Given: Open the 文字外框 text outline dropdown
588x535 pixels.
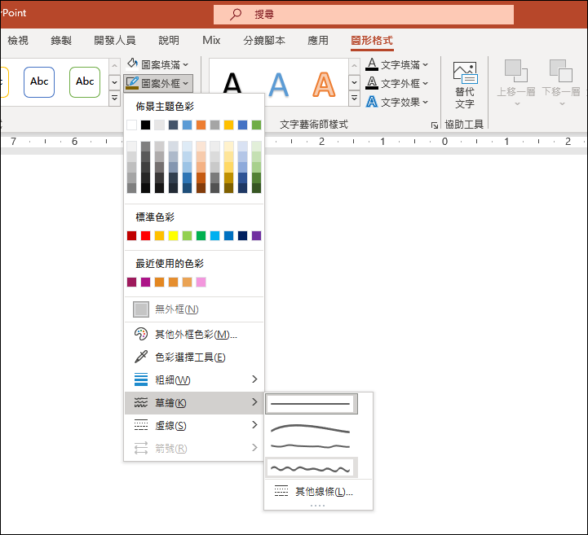Looking at the screenshot, I should 397,83.
